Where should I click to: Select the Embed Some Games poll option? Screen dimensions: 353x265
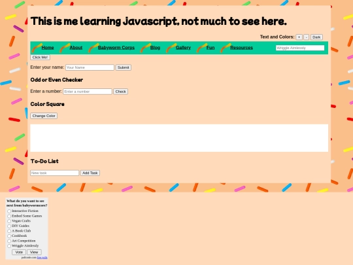coord(9,216)
